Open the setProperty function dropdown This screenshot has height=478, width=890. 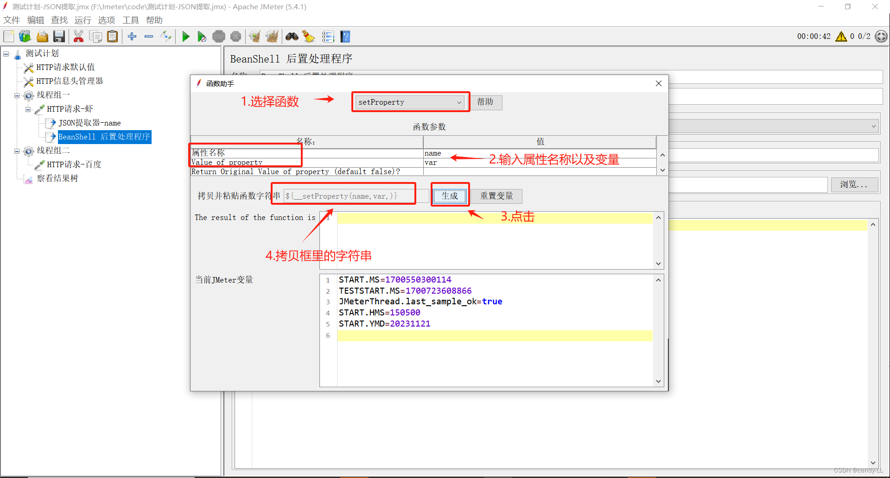click(x=410, y=102)
